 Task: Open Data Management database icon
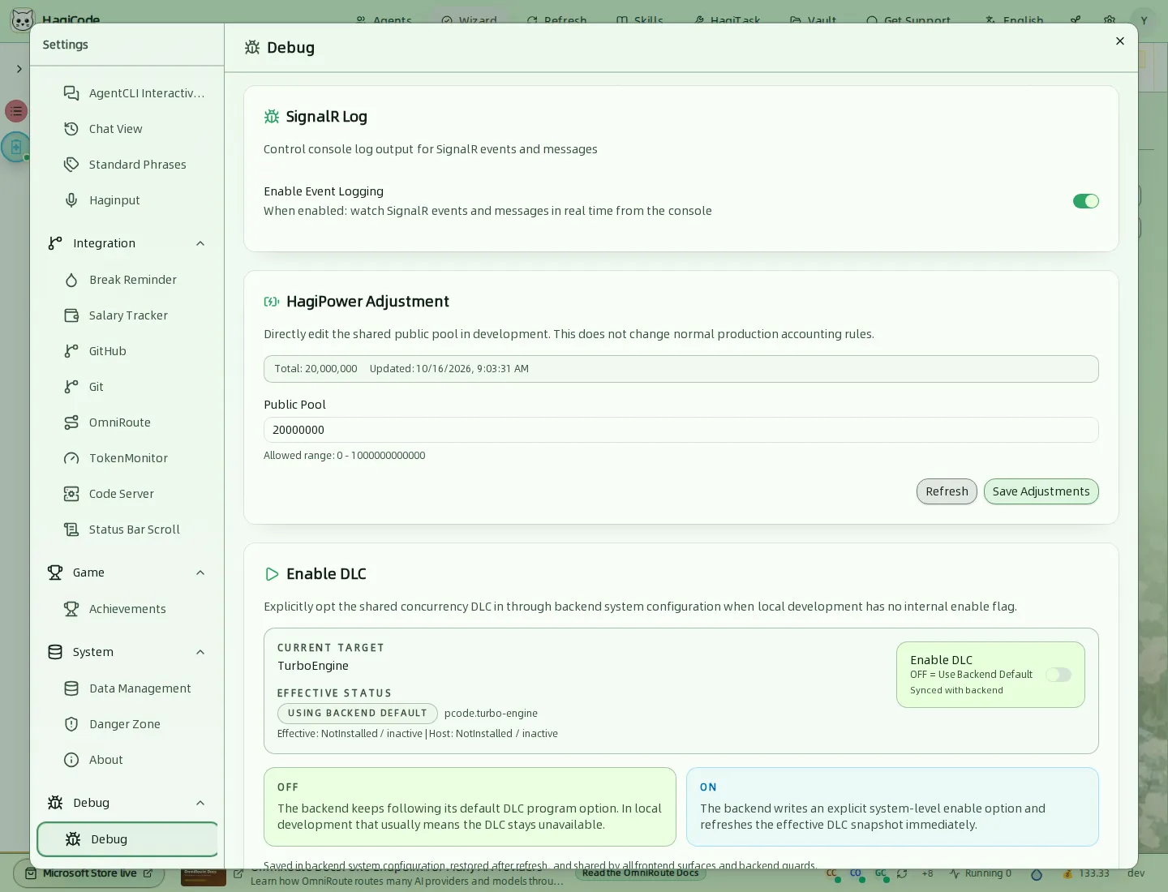click(x=71, y=688)
